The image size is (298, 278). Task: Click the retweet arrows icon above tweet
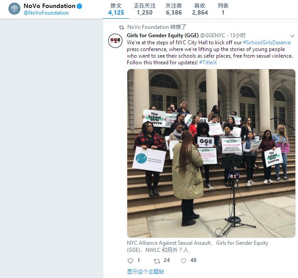coord(122,27)
